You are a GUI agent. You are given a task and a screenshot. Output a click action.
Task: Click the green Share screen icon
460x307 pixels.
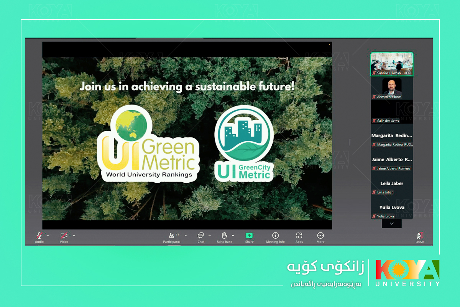[249, 235]
